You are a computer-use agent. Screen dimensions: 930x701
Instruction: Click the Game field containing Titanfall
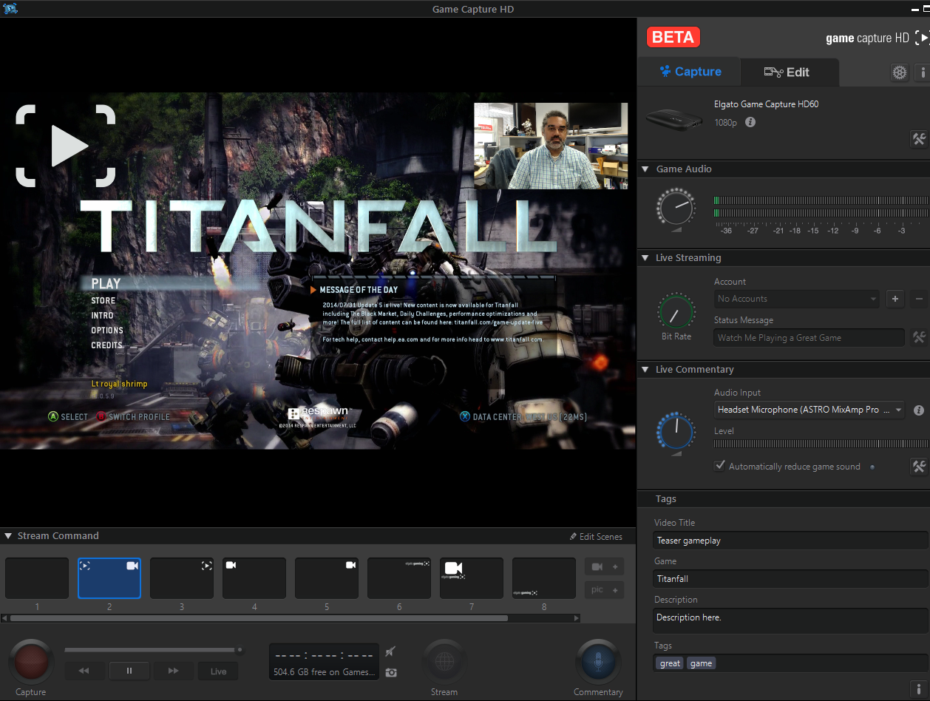coord(791,579)
